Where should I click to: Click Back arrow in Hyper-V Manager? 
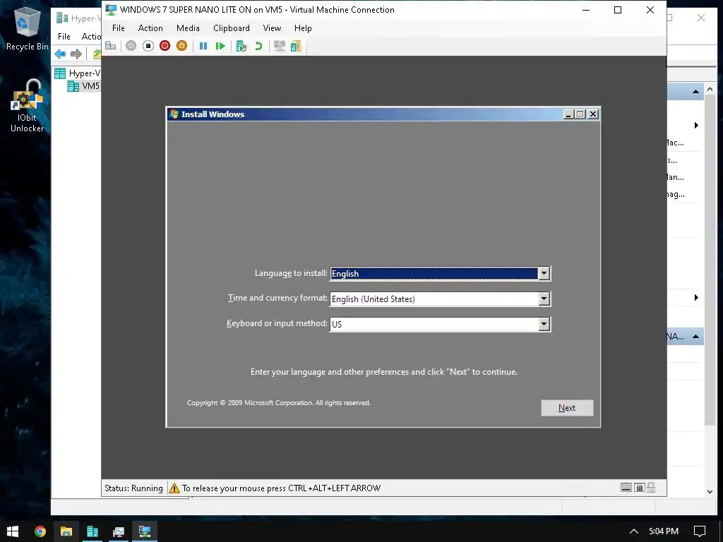pyautogui.click(x=60, y=54)
